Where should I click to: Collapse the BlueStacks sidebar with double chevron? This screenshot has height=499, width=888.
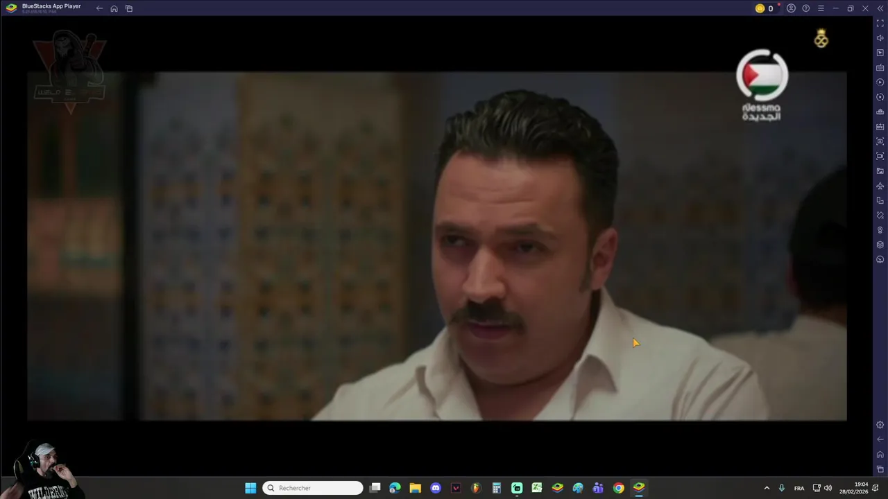[x=880, y=8]
